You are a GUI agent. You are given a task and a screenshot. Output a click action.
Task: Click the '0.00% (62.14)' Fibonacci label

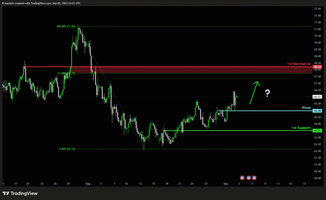coord(67,149)
